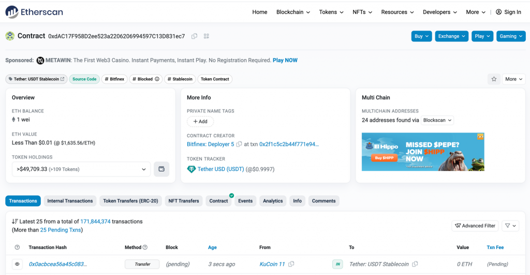Open the Gaming dropdown button
This screenshot has width=530, height=275.
[x=511, y=36]
